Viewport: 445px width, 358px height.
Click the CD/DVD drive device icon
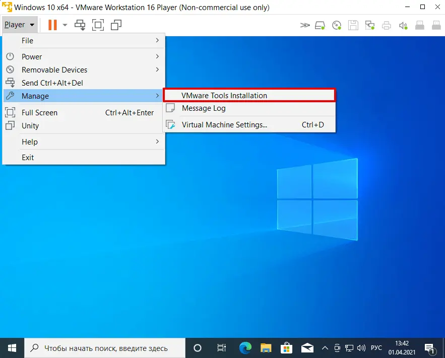[337, 26]
